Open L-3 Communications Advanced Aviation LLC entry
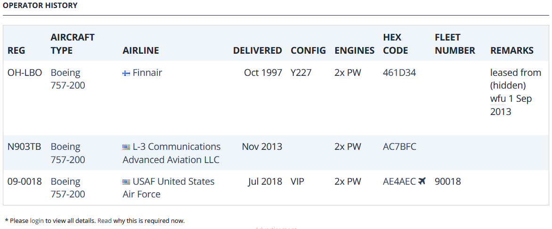552x229 pixels. 171,153
